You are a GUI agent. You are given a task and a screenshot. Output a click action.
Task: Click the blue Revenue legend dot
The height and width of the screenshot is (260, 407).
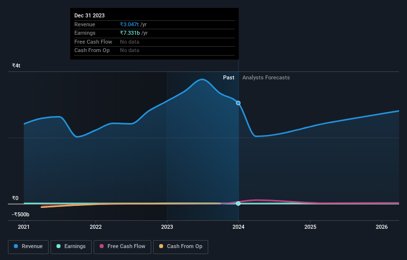(16, 246)
